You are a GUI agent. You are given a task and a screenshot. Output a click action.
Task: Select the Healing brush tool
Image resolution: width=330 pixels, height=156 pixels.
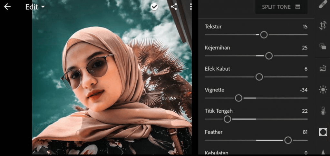323,4
